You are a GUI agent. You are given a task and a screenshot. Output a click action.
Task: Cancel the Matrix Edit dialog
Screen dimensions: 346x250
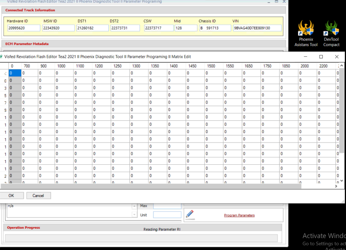click(39, 196)
